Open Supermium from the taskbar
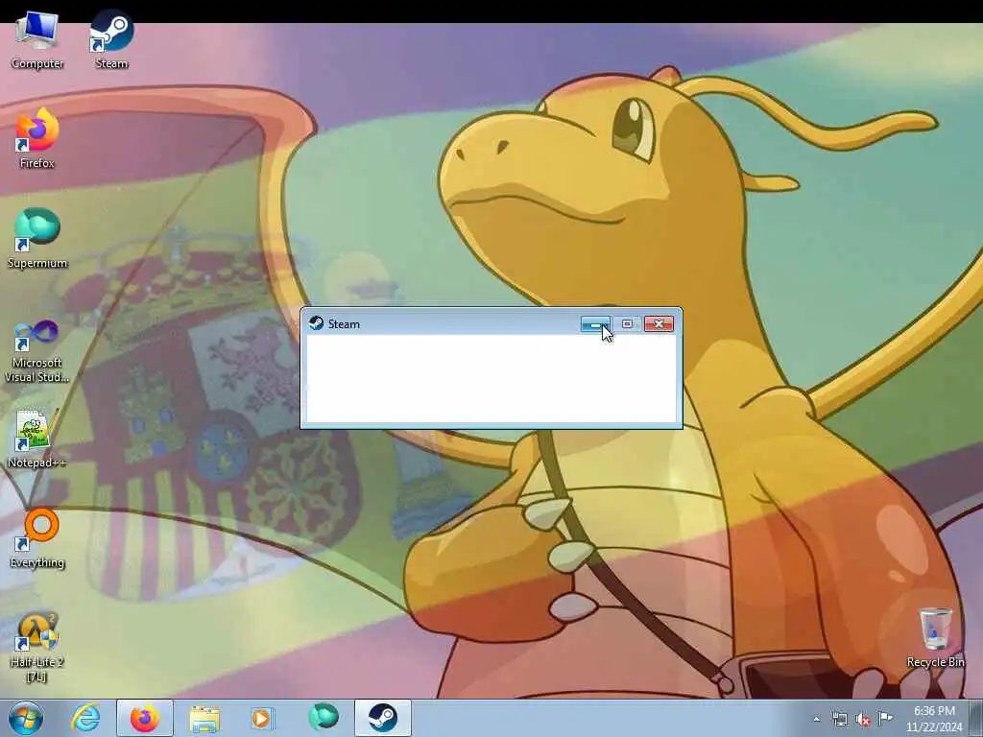The width and height of the screenshot is (983, 737). [x=324, y=718]
